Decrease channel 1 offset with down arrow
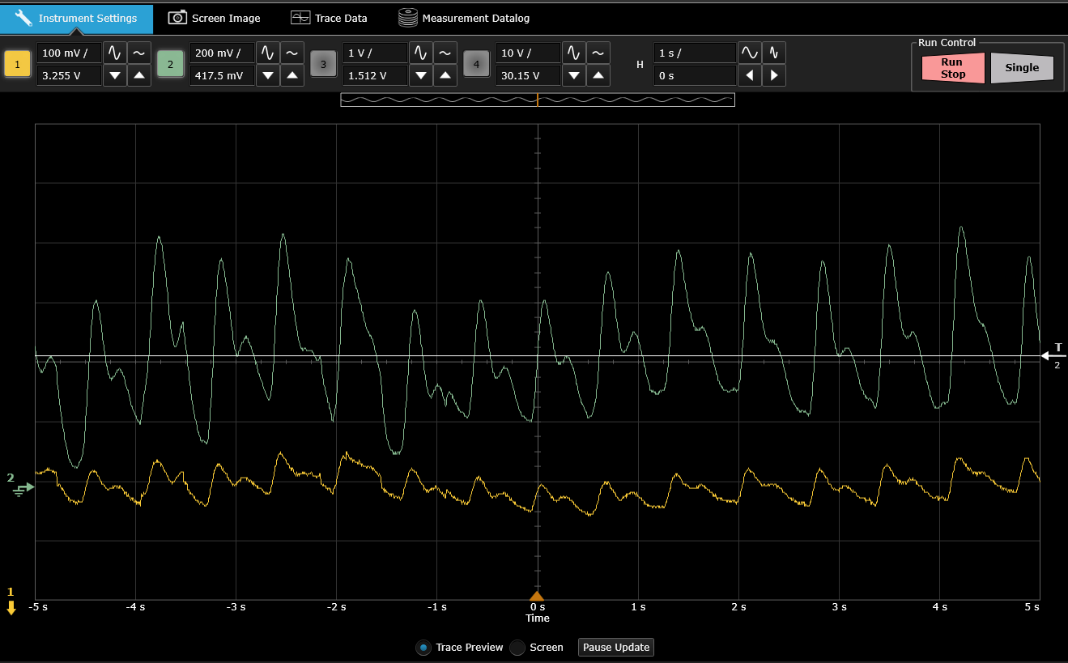Viewport: 1068px width, 663px height. tap(115, 76)
